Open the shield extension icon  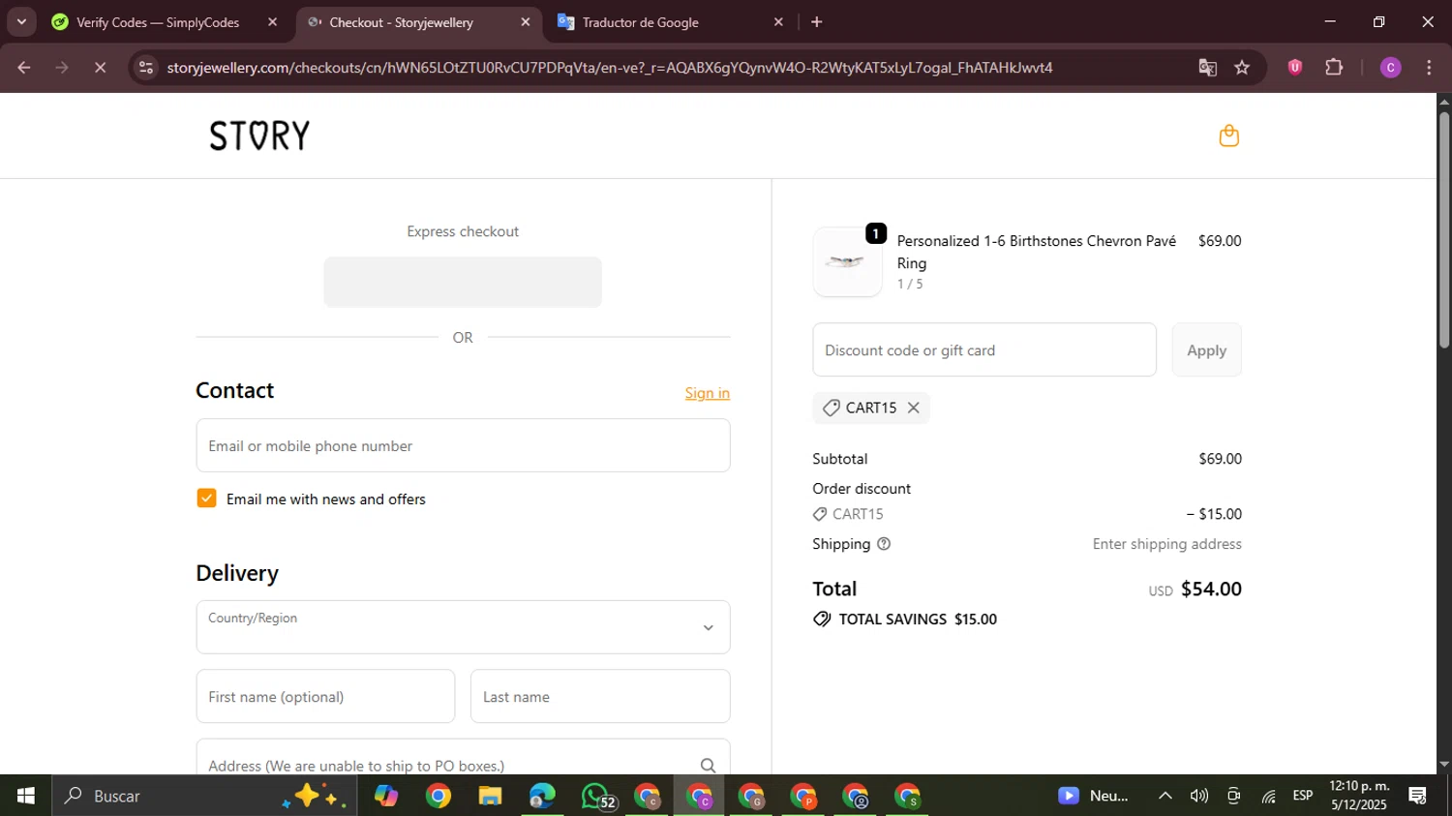(1294, 67)
